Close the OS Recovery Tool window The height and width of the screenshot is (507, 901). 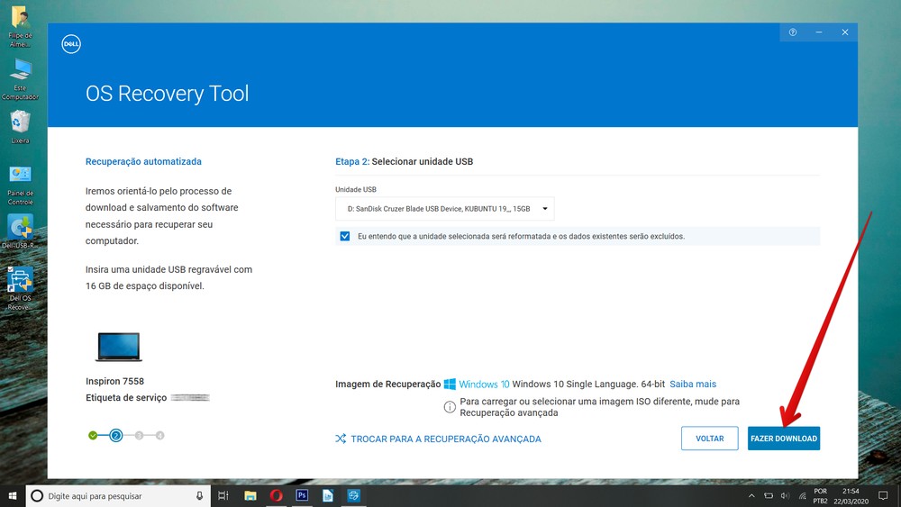[845, 32]
